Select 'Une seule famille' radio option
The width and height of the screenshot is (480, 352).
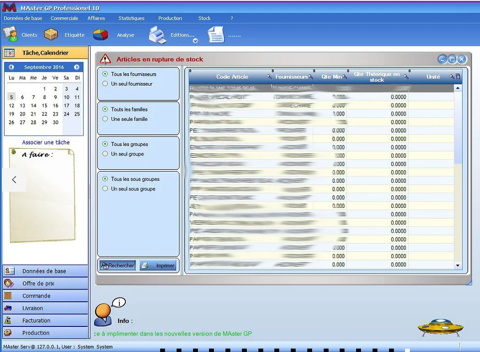[105, 119]
